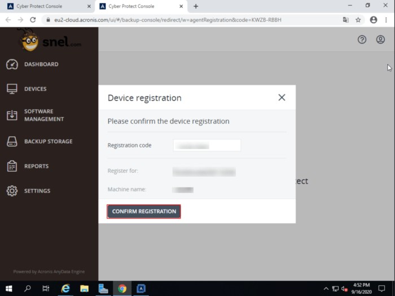Click the translate page icon

coord(345,20)
